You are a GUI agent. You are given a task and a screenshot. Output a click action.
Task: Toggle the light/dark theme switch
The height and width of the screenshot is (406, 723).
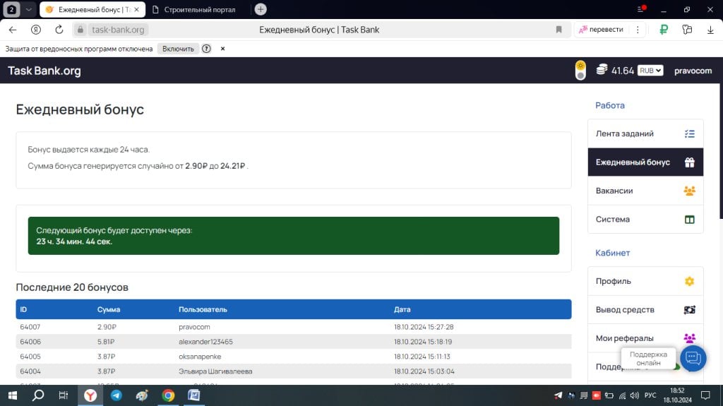pos(580,70)
